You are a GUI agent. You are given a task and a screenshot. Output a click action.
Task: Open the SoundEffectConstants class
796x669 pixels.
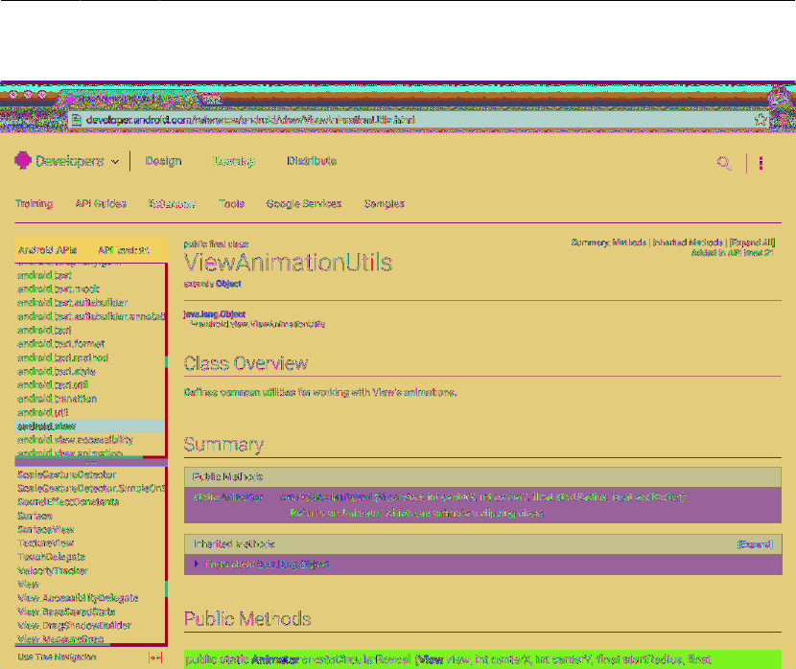click(x=68, y=501)
